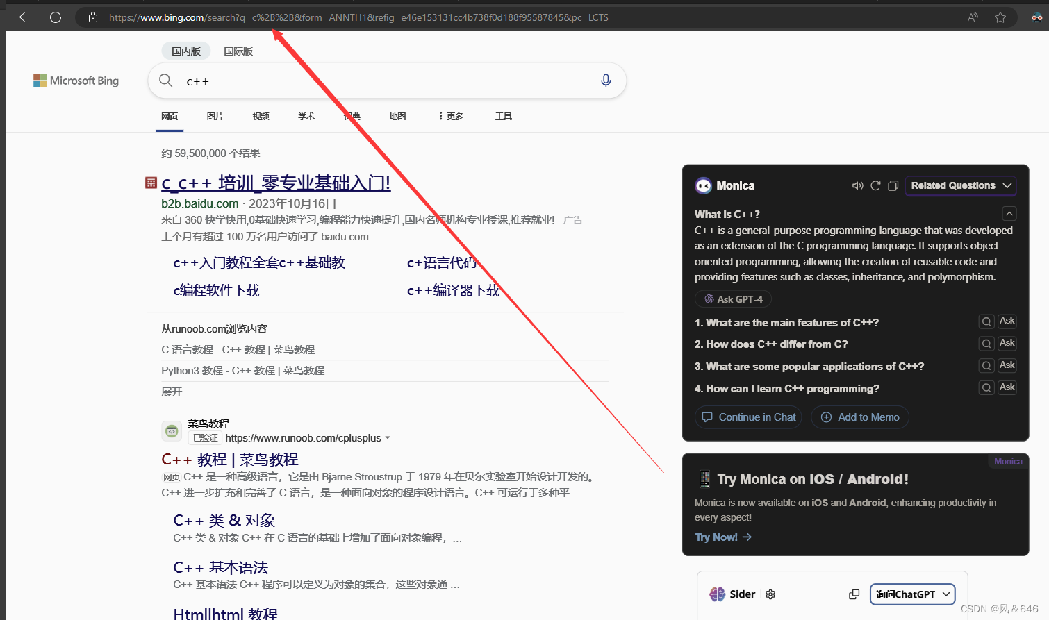The height and width of the screenshot is (620, 1049).
Task: Open Related Questions dropdown
Action: click(x=961, y=185)
